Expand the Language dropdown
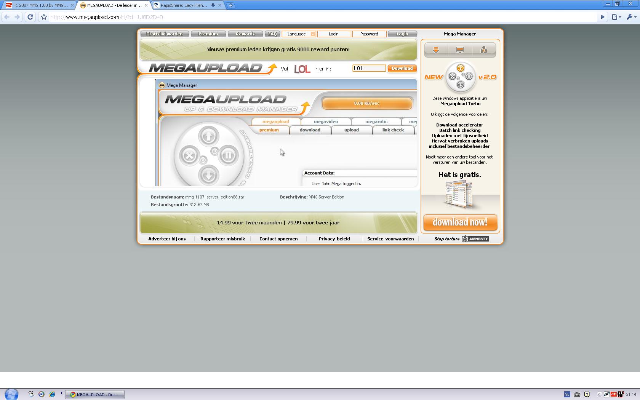This screenshot has height=400, width=640. point(299,34)
